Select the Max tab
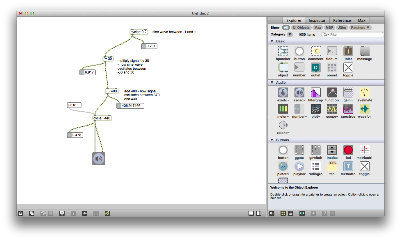The width and height of the screenshot is (401, 240). click(x=362, y=20)
